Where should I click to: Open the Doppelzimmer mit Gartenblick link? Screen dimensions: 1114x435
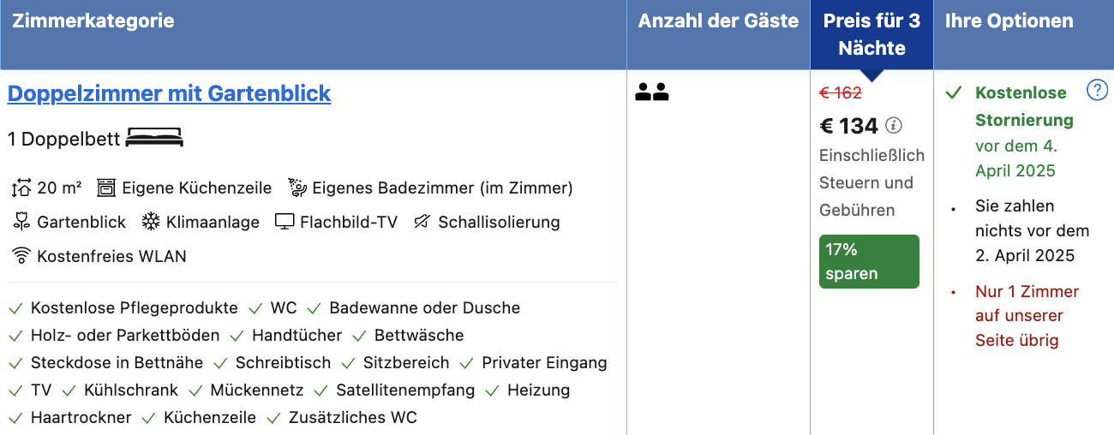169,93
